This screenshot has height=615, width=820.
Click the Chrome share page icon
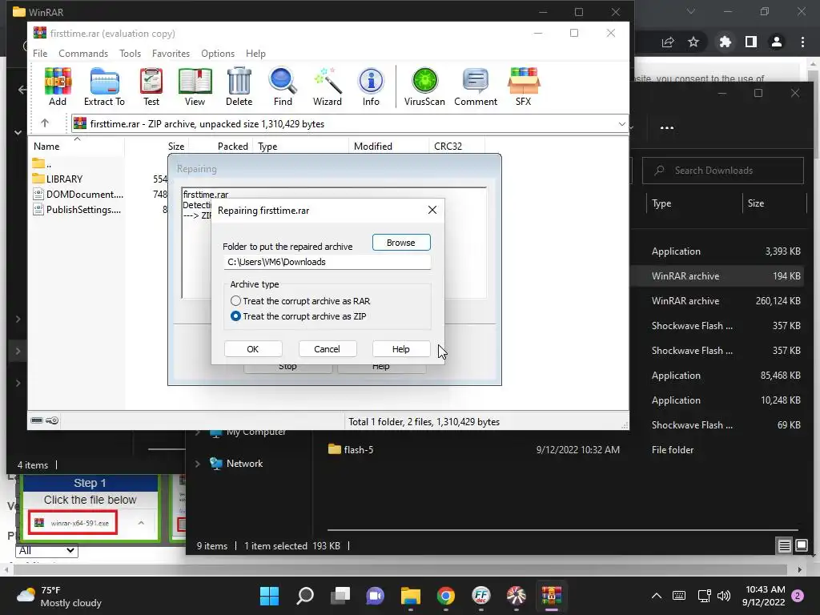(668, 42)
